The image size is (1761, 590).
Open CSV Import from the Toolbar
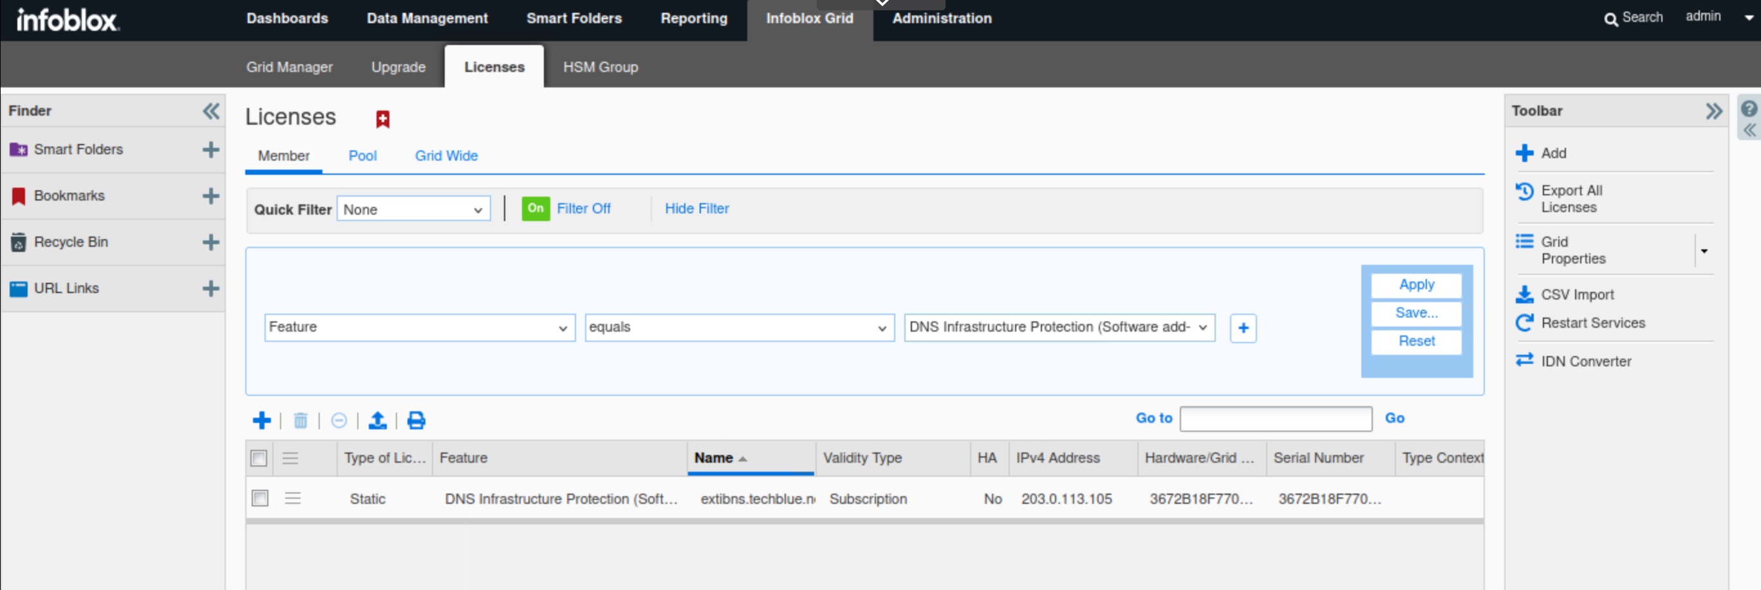(1576, 294)
